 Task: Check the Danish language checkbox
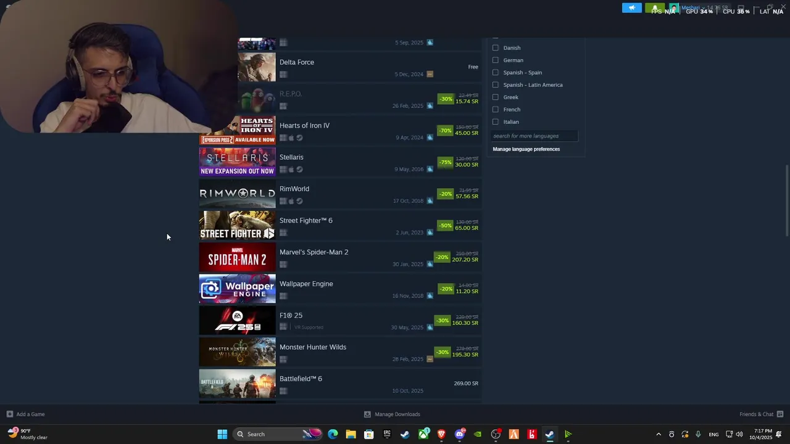point(496,47)
